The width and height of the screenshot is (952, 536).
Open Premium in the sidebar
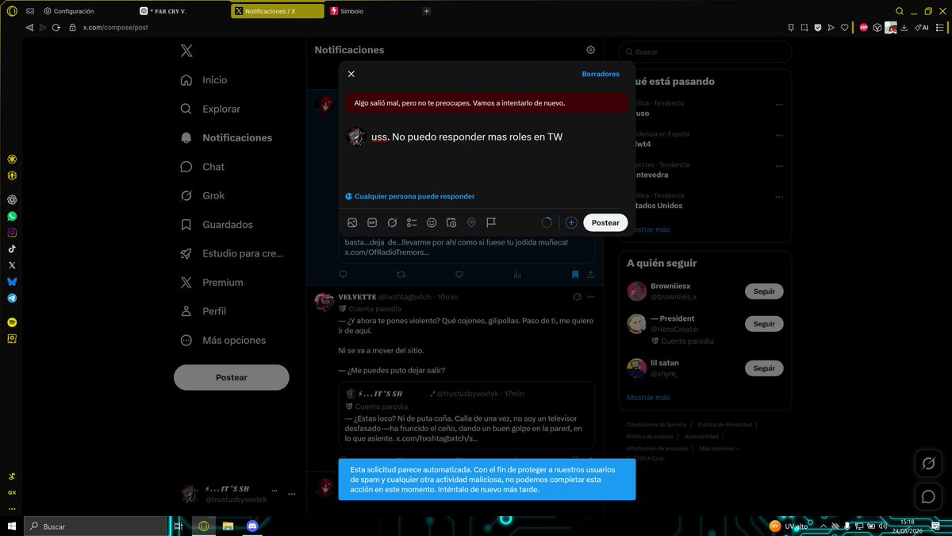[x=212, y=282]
